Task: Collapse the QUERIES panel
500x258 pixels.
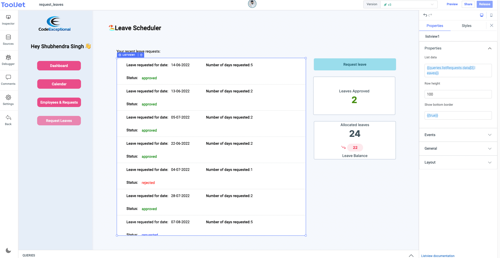Action: point(411,255)
